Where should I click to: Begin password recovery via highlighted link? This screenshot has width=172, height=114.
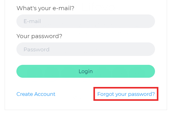coord(126,94)
